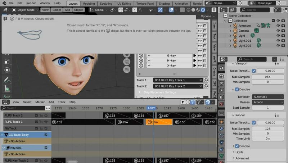Click the Blender logo menu icon
This screenshot has width=288, height=163.
[x=4, y=3]
